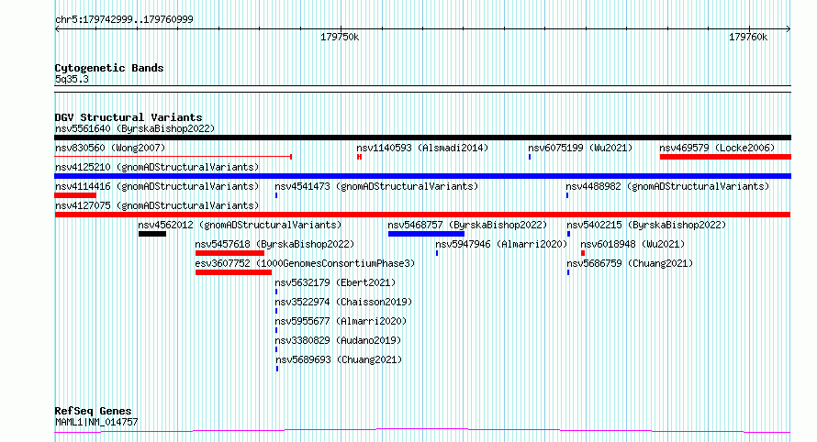The height and width of the screenshot is (442, 817).
Task: Open nsv6075199 (Wu2021) label
Action: pos(580,148)
